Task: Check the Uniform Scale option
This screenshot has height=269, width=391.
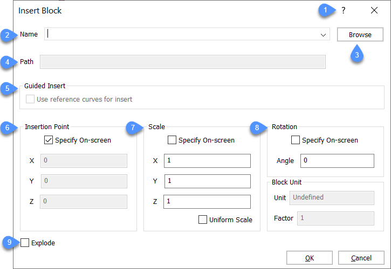Action: [x=202, y=220]
